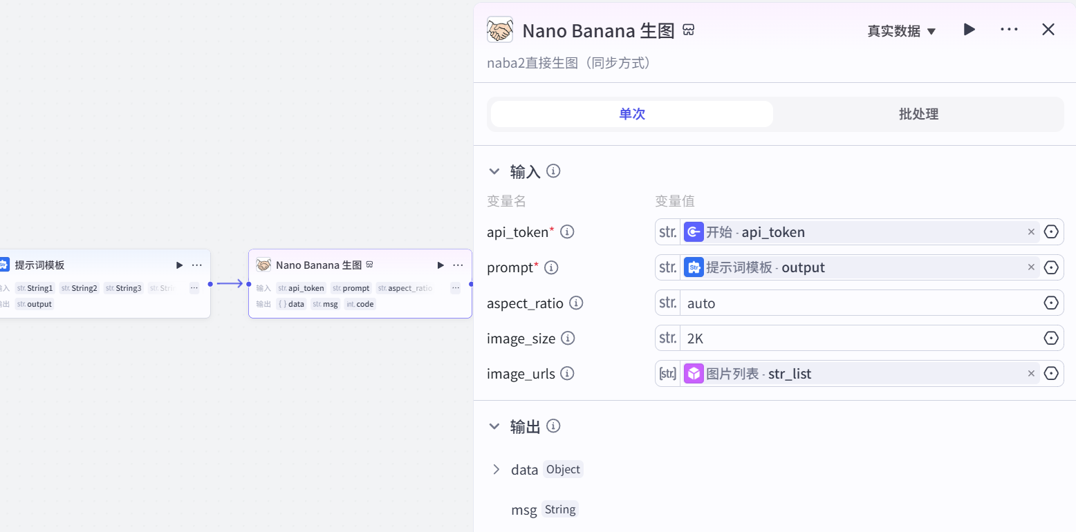Switch to the 单次 tab
The height and width of the screenshot is (532, 1076).
(x=632, y=114)
